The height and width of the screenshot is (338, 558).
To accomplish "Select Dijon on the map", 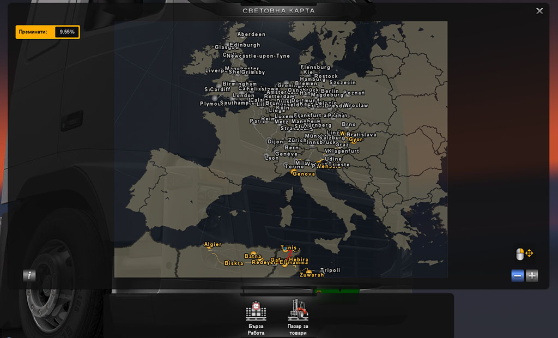I will (x=275, y=142).
